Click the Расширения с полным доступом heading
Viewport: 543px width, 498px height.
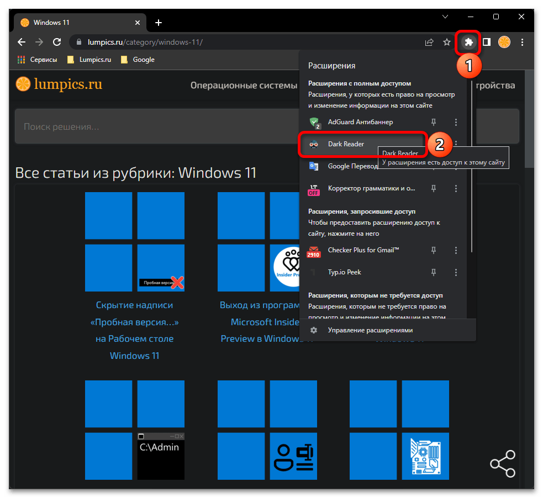[360, 83]
